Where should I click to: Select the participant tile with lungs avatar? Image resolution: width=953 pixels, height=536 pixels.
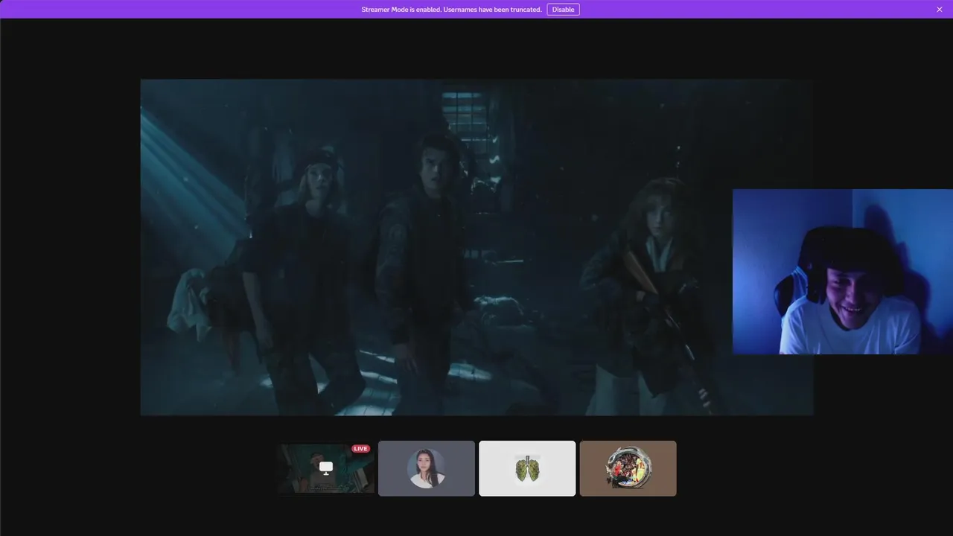point(527,468)
